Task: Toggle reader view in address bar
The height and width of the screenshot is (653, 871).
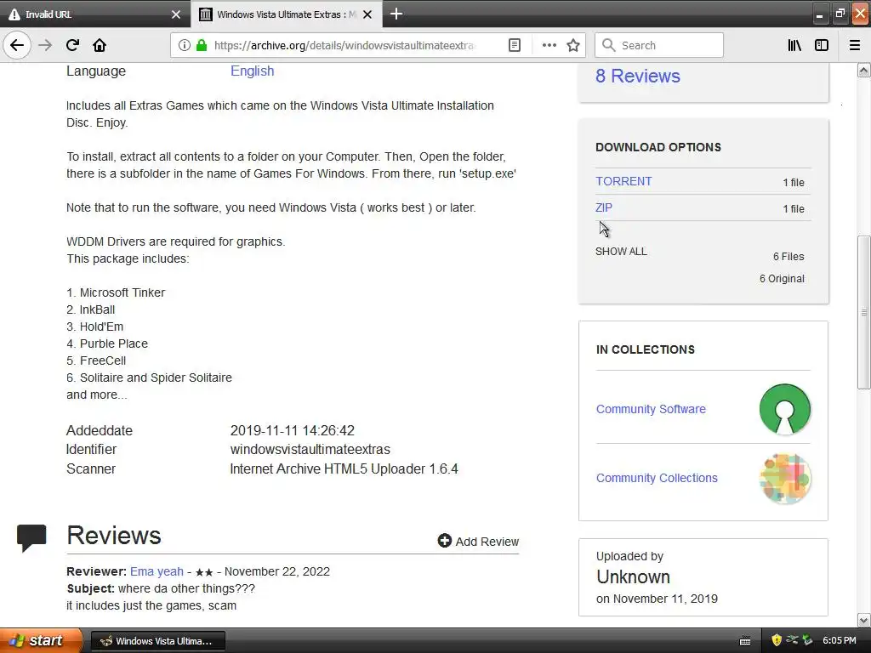Action: 515,45
